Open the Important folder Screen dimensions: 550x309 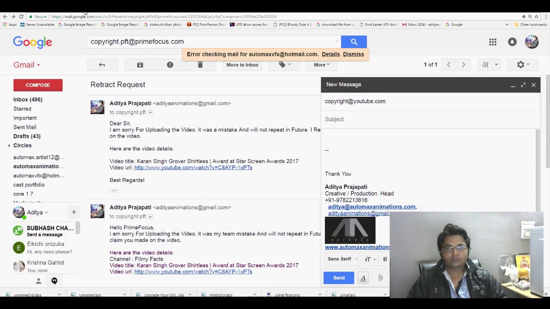pyautogui.click(x=25, y=118)
